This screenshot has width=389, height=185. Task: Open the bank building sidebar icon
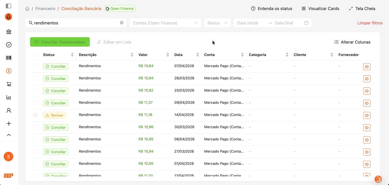(9, 32)
